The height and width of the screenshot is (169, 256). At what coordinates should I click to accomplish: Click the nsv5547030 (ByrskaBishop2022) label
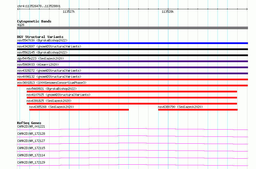tap(42, 40)
